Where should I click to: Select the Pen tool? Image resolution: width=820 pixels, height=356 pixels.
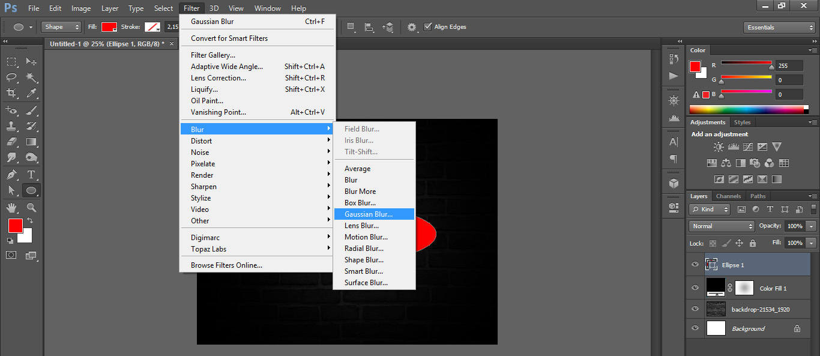coord(11,175)
